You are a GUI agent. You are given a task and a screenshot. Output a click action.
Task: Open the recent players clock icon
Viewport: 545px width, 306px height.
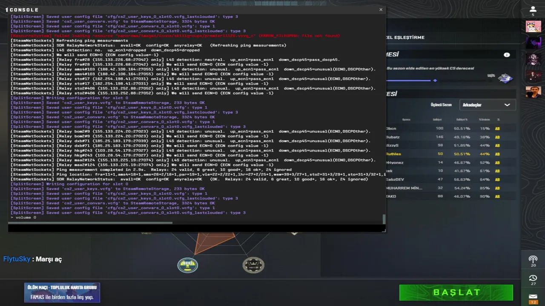(x=533, y=278)
